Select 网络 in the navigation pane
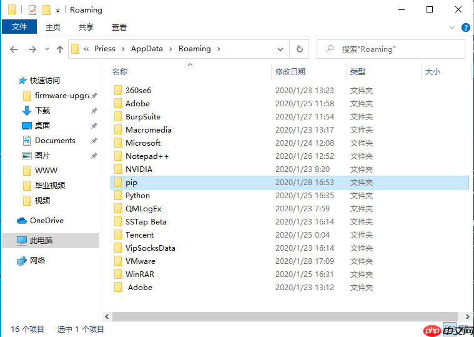The width and height of the screenshot is (474, 337). pos(37,261)
